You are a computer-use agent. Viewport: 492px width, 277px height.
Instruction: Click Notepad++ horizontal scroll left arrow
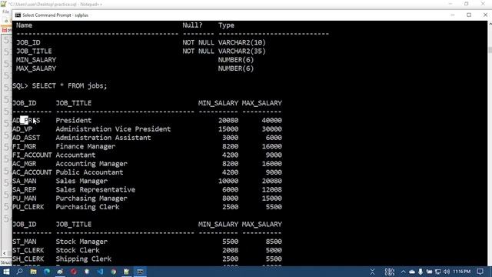coord(4,253)
